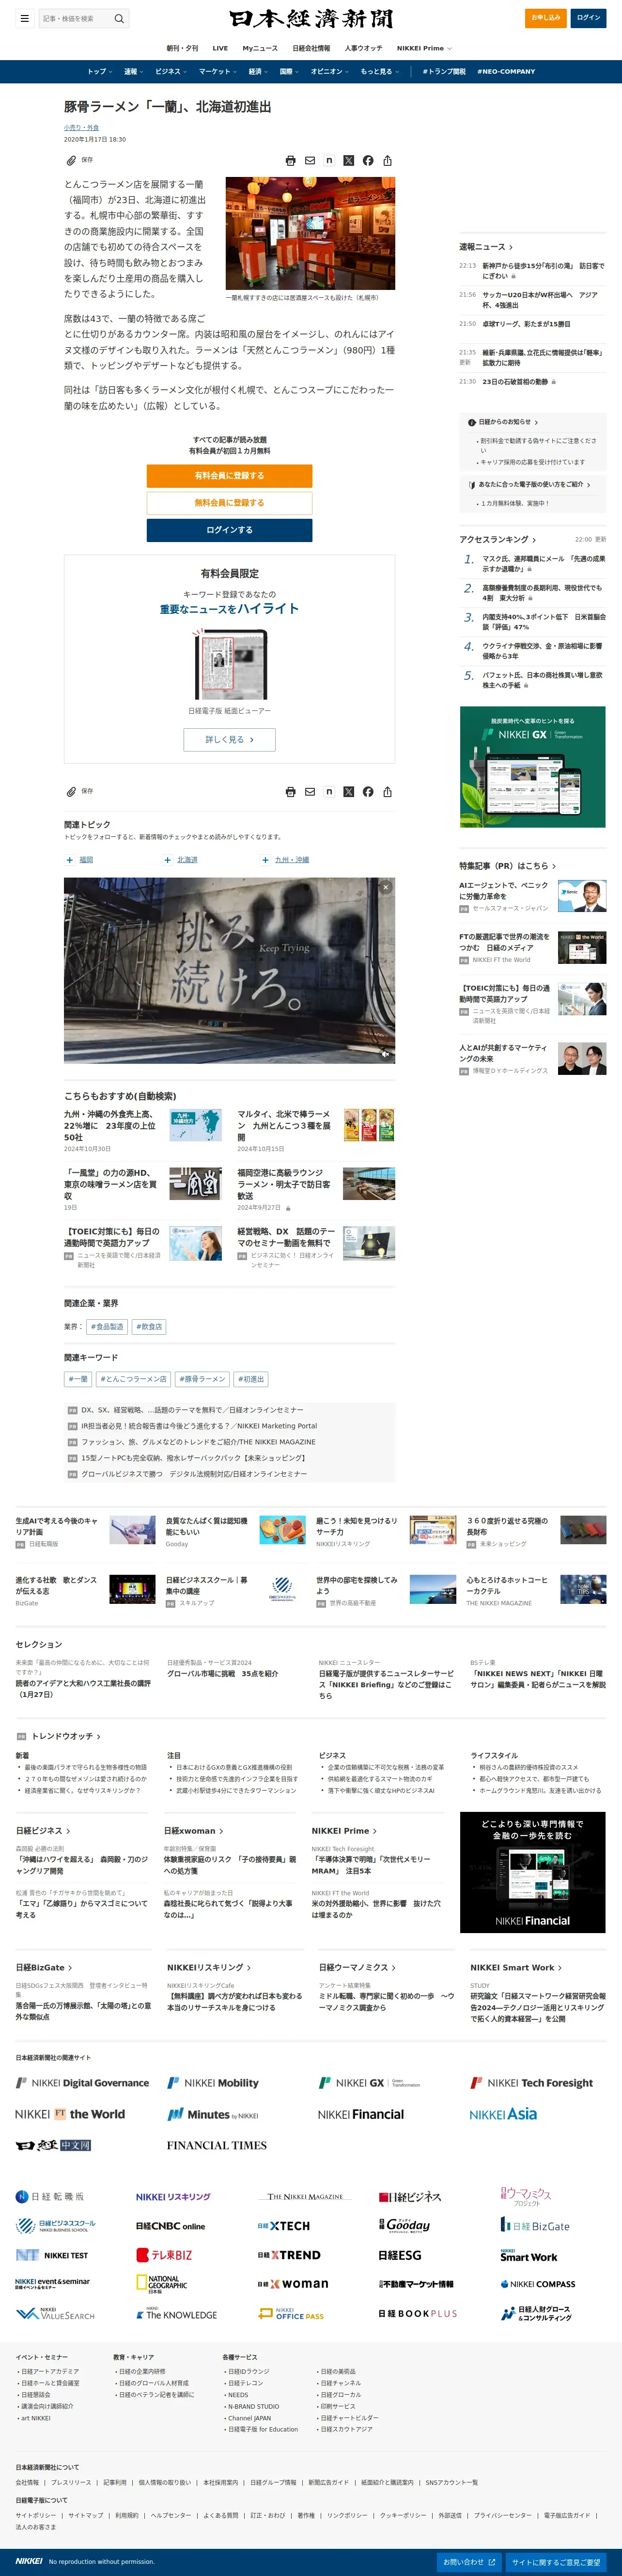Click the header ログイン button
This screenshot has height=2576, width=622.
click(x=589, y=18)
